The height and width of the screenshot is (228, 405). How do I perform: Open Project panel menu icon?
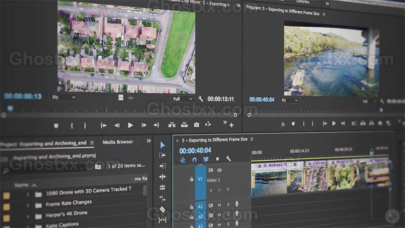click(x=92, y=143)
